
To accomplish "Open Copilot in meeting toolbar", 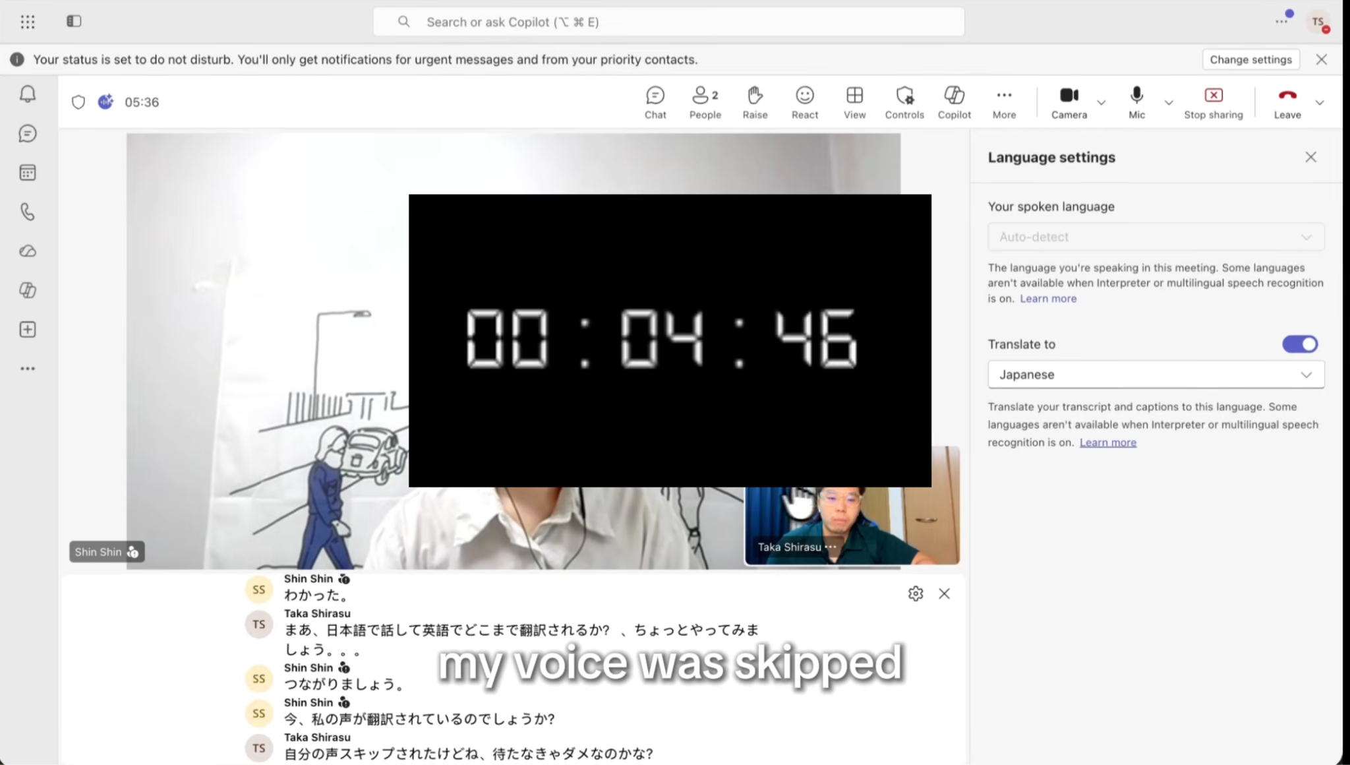I will tap(954, 103).
